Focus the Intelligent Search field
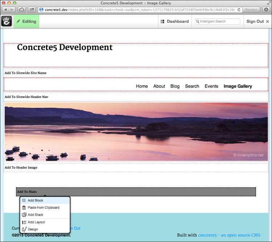The image size is (272, 242). 218,21
